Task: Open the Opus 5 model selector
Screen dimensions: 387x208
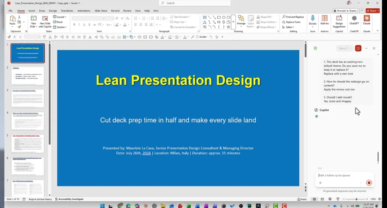Action: [x=345, y=48]
